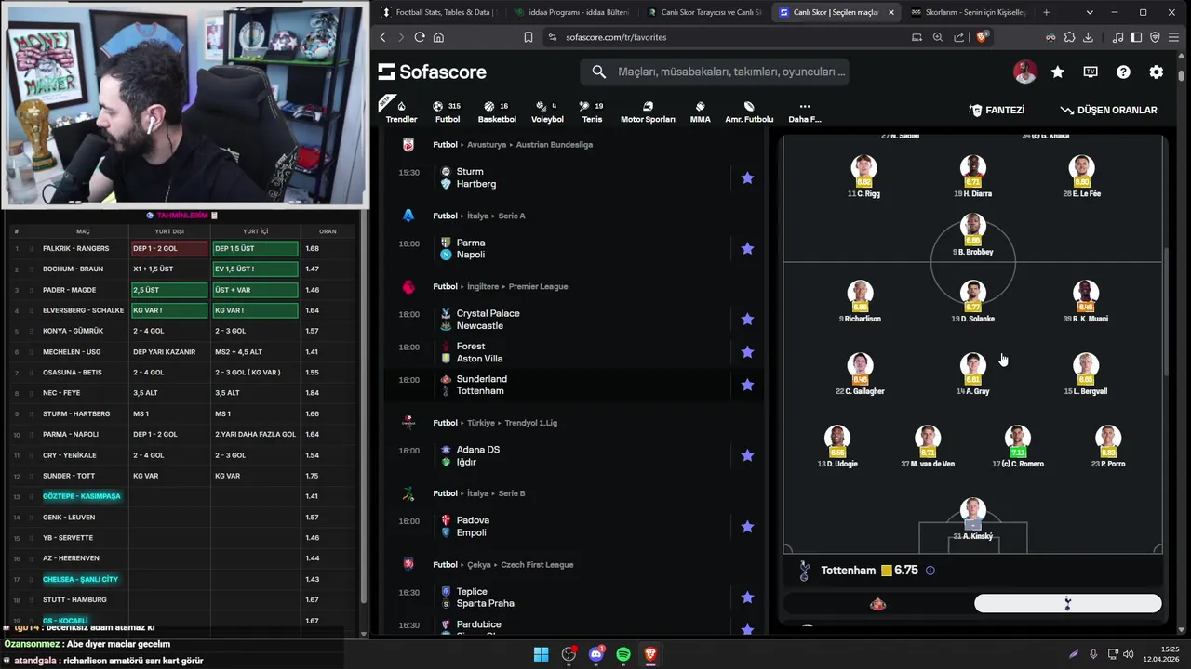Open Discord from the taskbar
The height and width of the screenshot is (669, 1191).
596,654
